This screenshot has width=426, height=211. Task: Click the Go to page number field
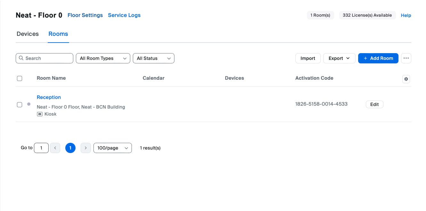(41, 148)
